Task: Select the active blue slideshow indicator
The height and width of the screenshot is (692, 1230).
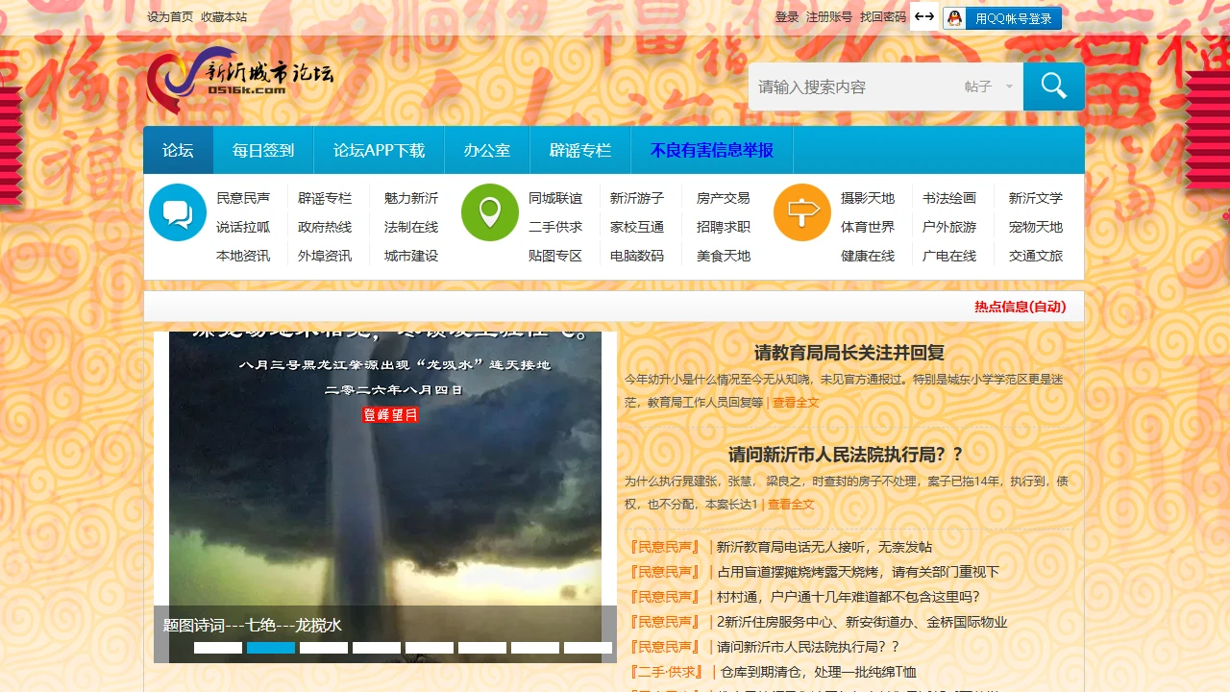Action: 271,648
